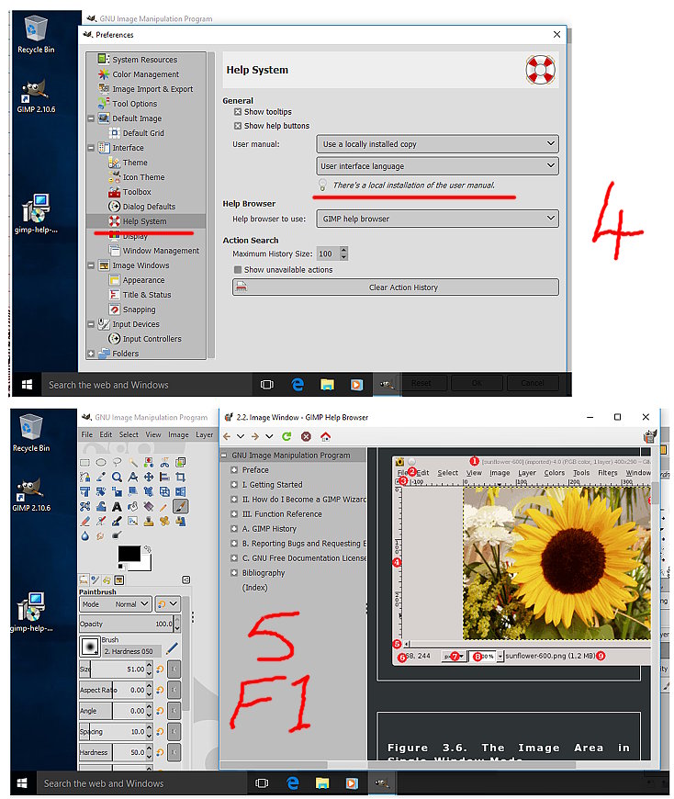This screenshot has height=799, width=674.
Task: Open the Layer menu in GIMP window
Action: 204,434
